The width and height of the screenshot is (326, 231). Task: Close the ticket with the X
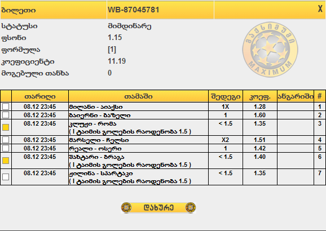coord(320,8)
